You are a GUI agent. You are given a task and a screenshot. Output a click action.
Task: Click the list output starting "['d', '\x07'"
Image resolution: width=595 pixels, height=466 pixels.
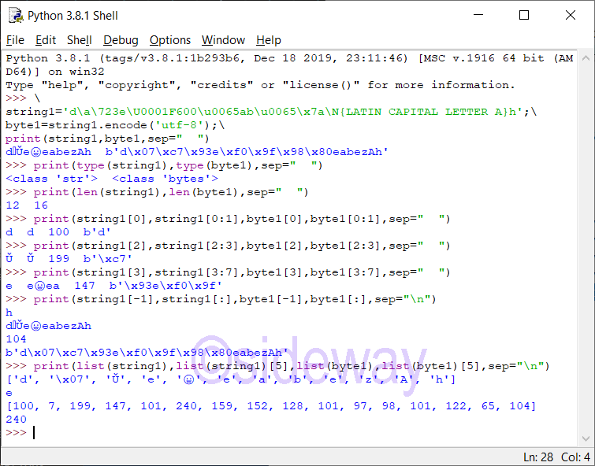[231, 379]
